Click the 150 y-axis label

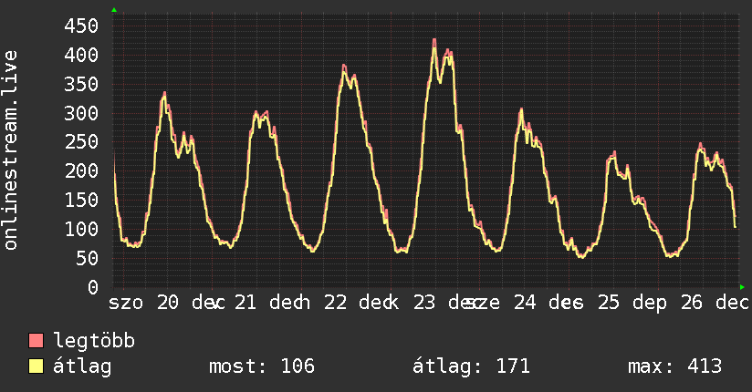pos(81,201)
